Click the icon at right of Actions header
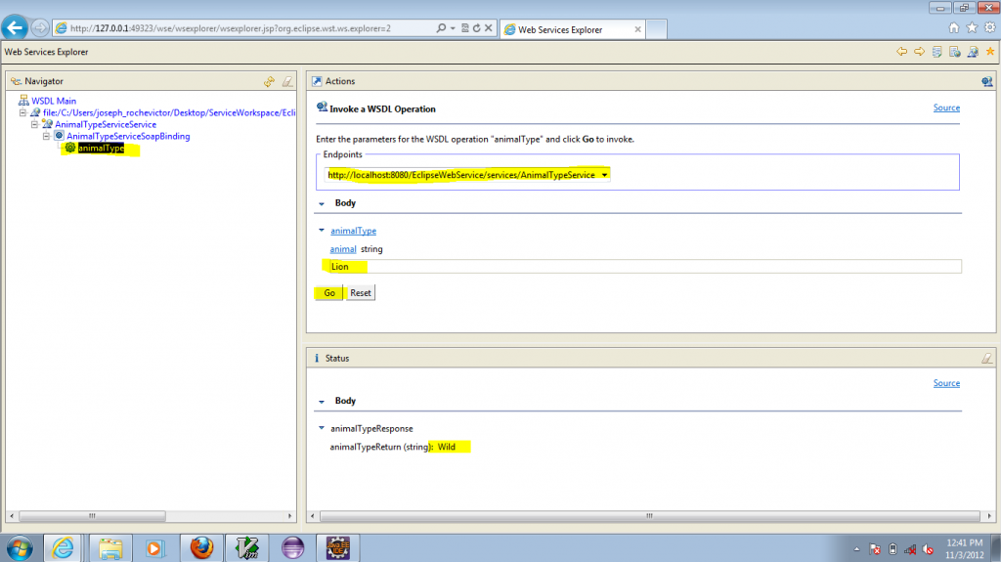Image resolution: width=1001 pixels, height=562 pixels. pos(986,82)
